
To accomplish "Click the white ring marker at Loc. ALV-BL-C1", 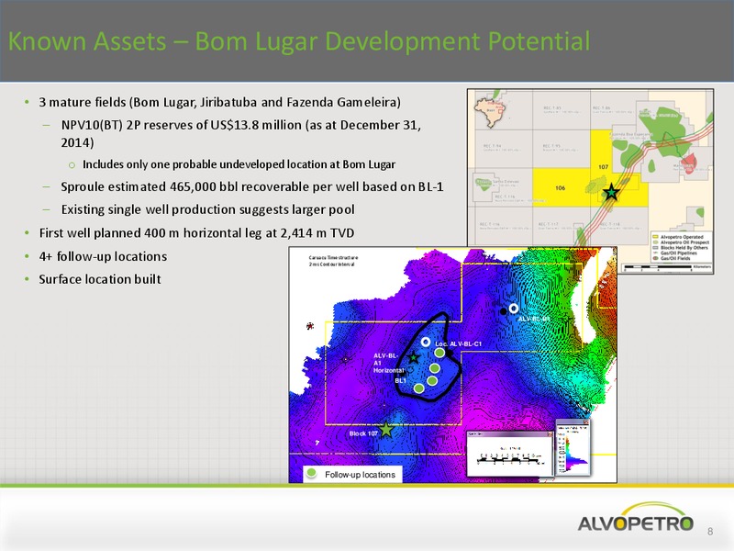I will pos(425,342).
